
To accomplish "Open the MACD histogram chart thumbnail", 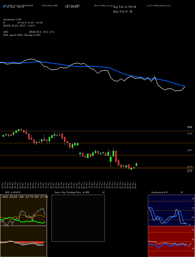I will coord(23,241).
